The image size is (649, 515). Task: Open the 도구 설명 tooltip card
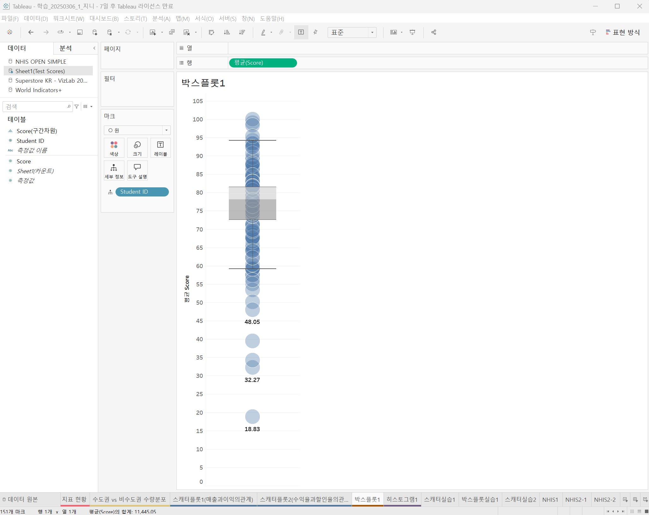click(137, 171)
